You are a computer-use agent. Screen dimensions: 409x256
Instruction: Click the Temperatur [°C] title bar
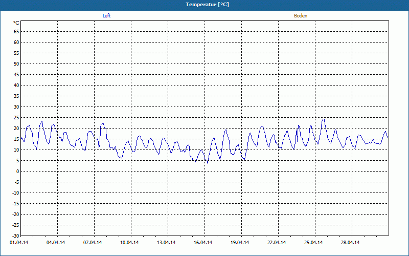tap(204, 4)
